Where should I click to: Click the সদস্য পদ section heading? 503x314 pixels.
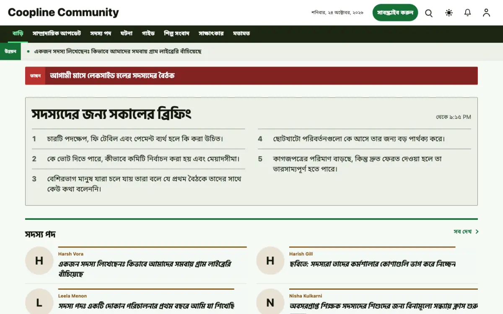tap(40, 234)
